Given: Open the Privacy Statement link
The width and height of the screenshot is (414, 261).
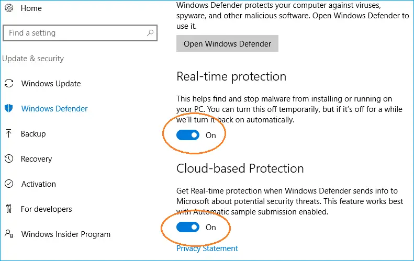Looking at the screenshot, I should (207, 248).
